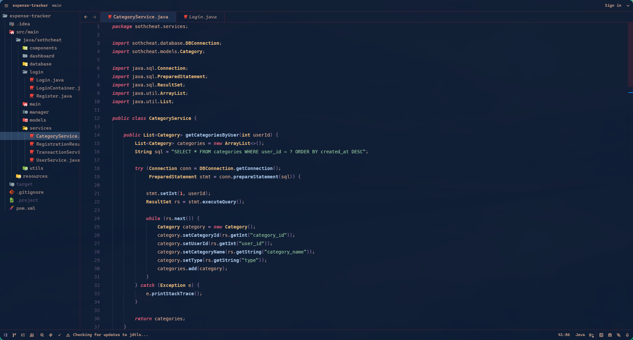This screenshot has height=340, width=633.
Task: Click the lightning bolt language servers icon
Action: click(51, 335)
